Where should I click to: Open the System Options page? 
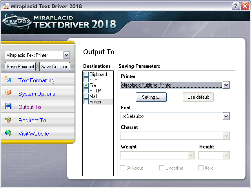coord(36,94)
